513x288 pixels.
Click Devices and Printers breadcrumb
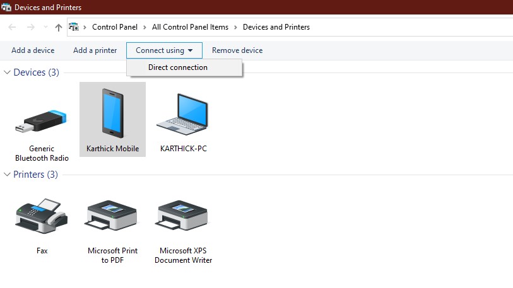[x=276, y=27]
